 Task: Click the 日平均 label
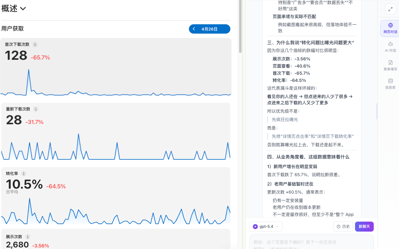12,192
